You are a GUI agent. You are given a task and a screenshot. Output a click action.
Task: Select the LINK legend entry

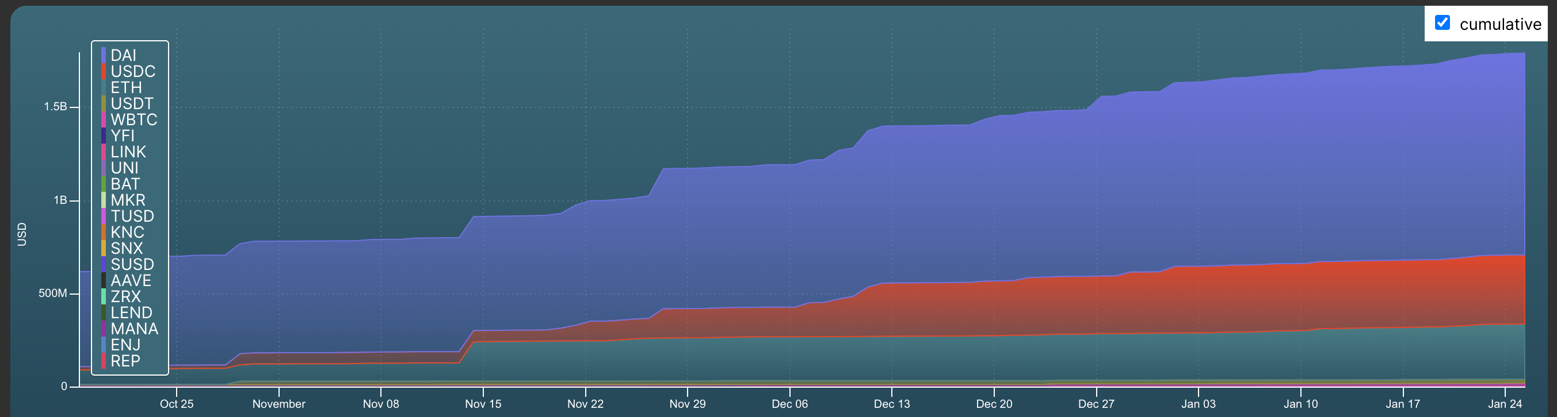(124, 152)
